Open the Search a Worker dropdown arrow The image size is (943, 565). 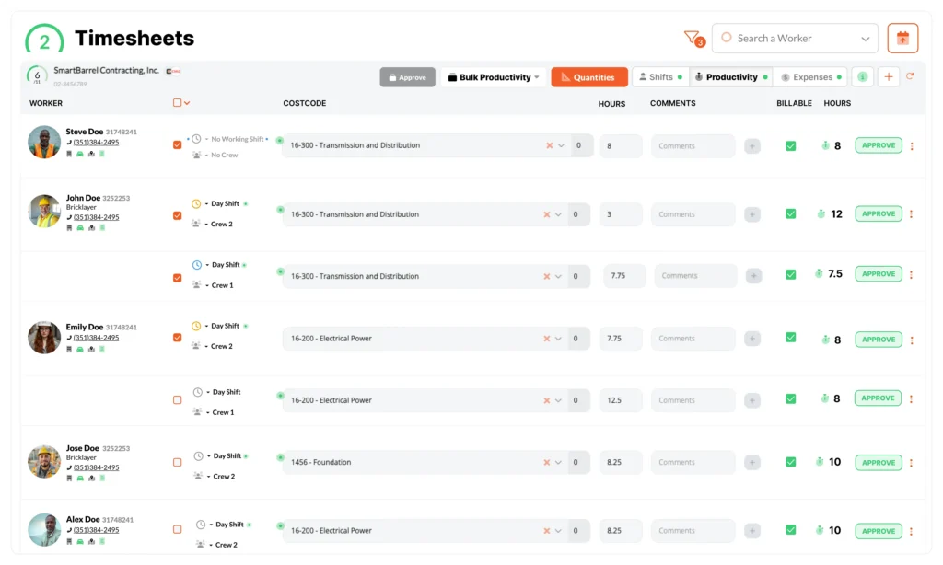[x=864, y=38]
